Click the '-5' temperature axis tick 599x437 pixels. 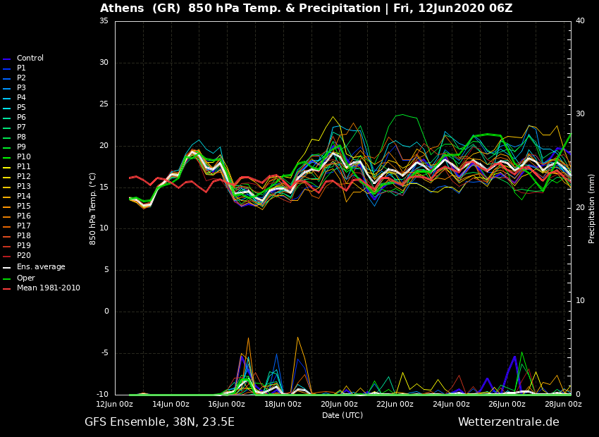click(x=104, y=353)
